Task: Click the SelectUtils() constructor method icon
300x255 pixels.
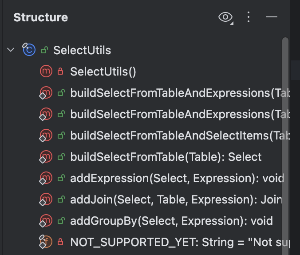Action: 46,71
